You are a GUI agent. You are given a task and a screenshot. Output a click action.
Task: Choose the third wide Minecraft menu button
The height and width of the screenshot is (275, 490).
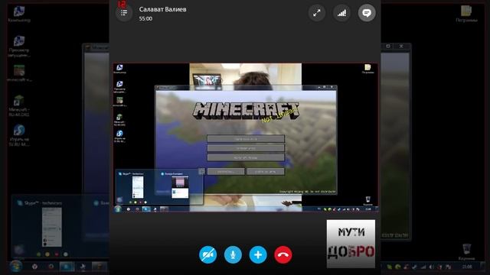click(x=246, y=157)
